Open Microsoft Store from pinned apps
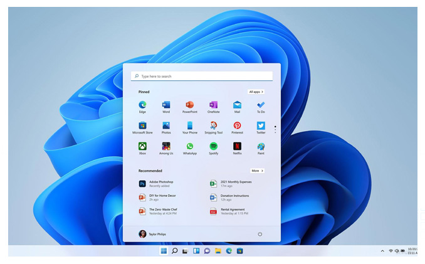This screenshot has height=264, width=425. [x=142, y=128]
